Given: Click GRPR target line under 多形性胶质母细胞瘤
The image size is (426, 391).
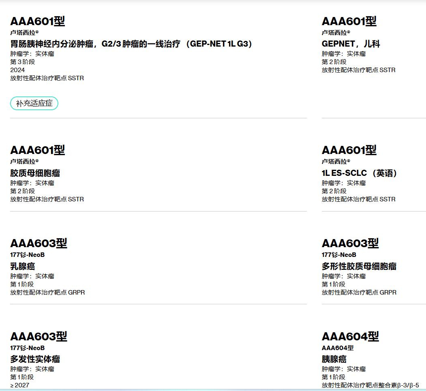Looking at the screenshot, I should pos(359,293).
